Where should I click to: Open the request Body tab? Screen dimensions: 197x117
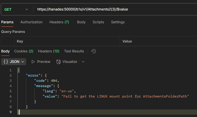pos(81,22)
